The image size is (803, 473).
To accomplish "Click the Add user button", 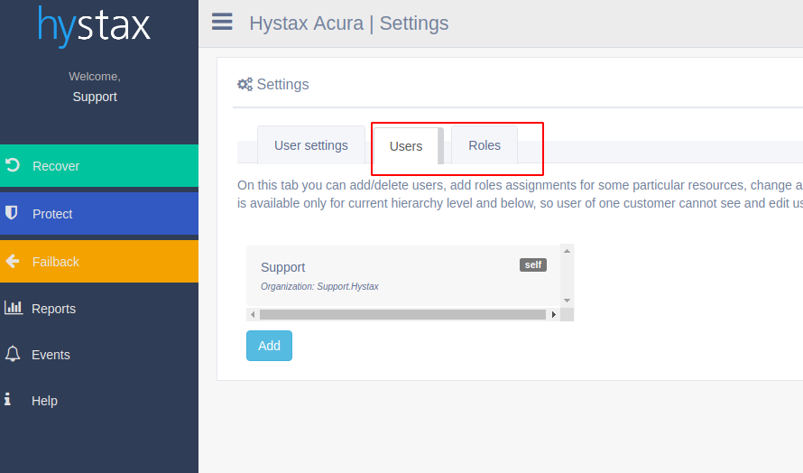I will (270, 346).
